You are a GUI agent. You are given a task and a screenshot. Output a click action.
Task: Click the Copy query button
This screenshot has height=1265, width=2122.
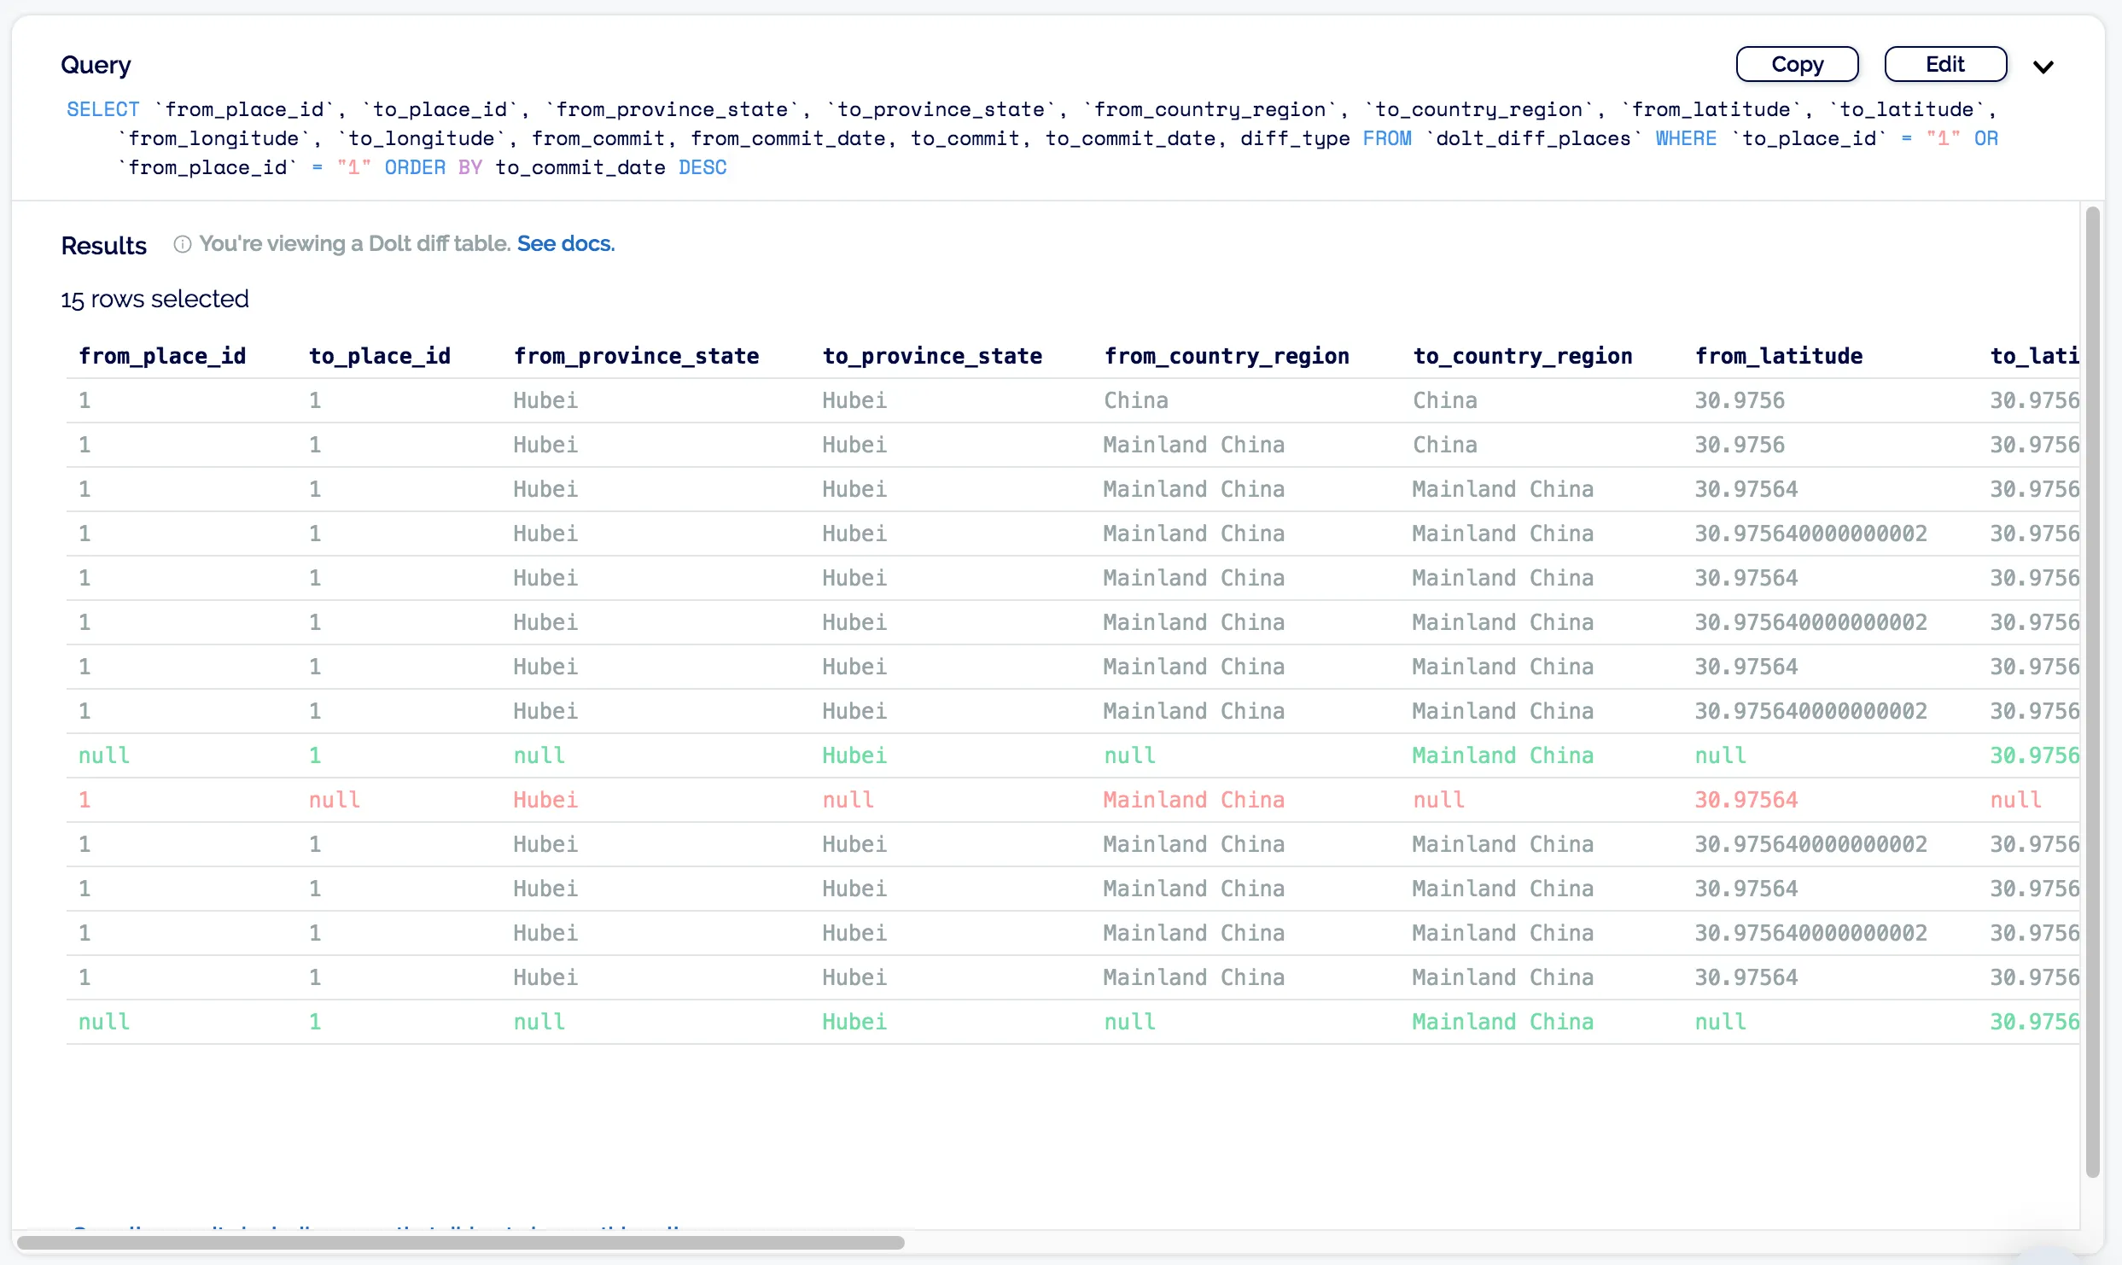[x=1797, y=64]
